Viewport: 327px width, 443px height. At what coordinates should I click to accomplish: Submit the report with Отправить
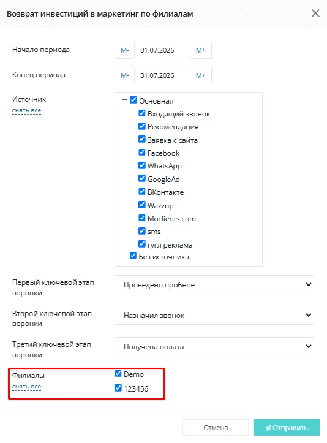coord(287,428)
